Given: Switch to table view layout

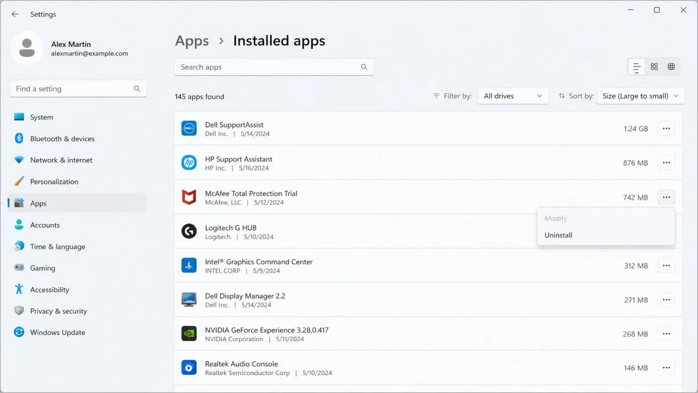Looking at the screenshot, I should tap(671, 67).
